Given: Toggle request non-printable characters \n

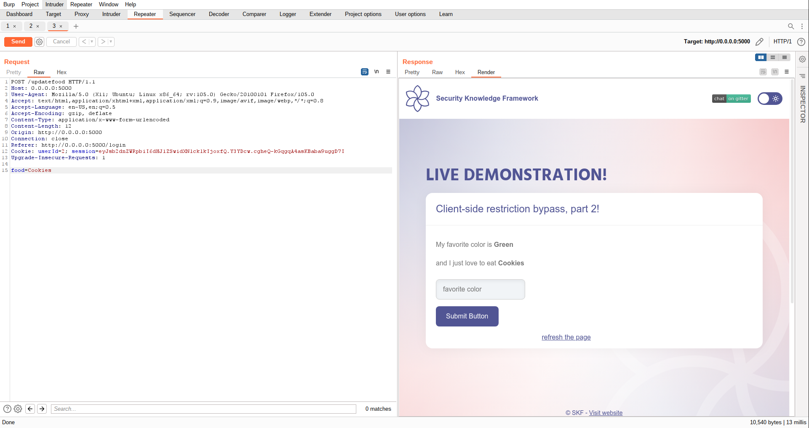Looking at the screenshot, I should (376, 72).
